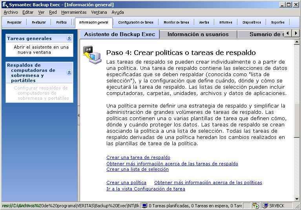Click the res://C:\Archivos status bar path
Viewport: 301px width, 210px height.
[71, 206]
